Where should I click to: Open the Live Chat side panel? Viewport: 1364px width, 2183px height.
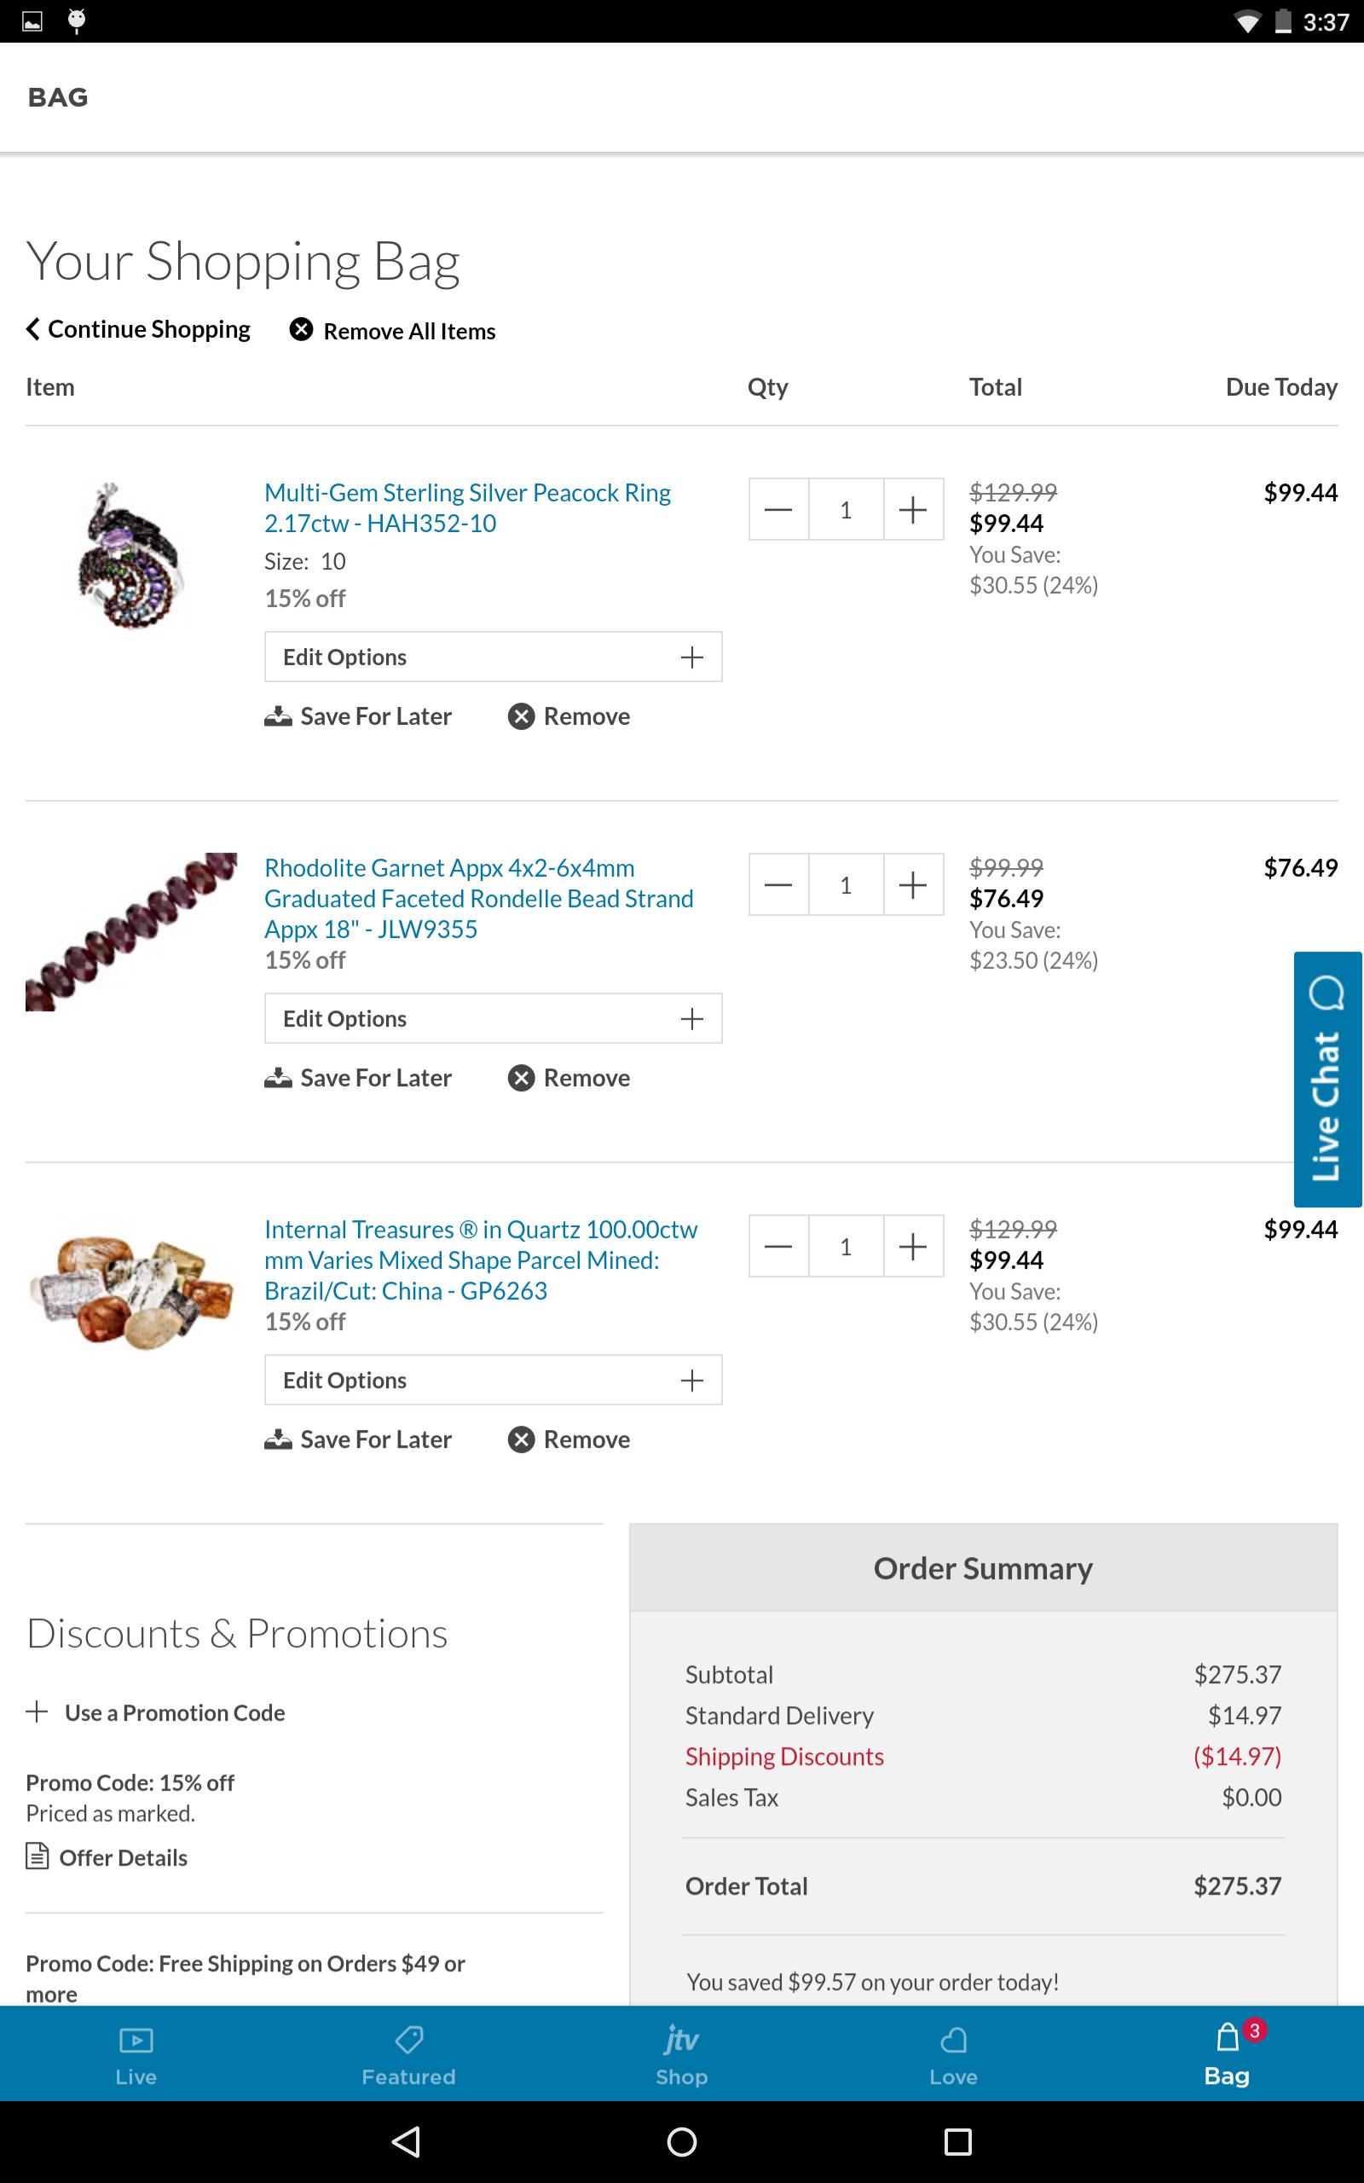coord(1326,1079)
